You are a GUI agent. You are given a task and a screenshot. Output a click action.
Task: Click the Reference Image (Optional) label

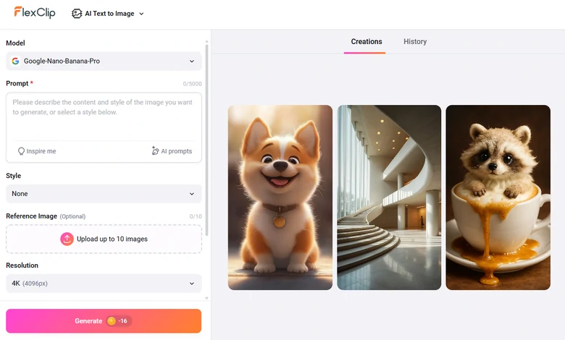click(x=46, y=216)
